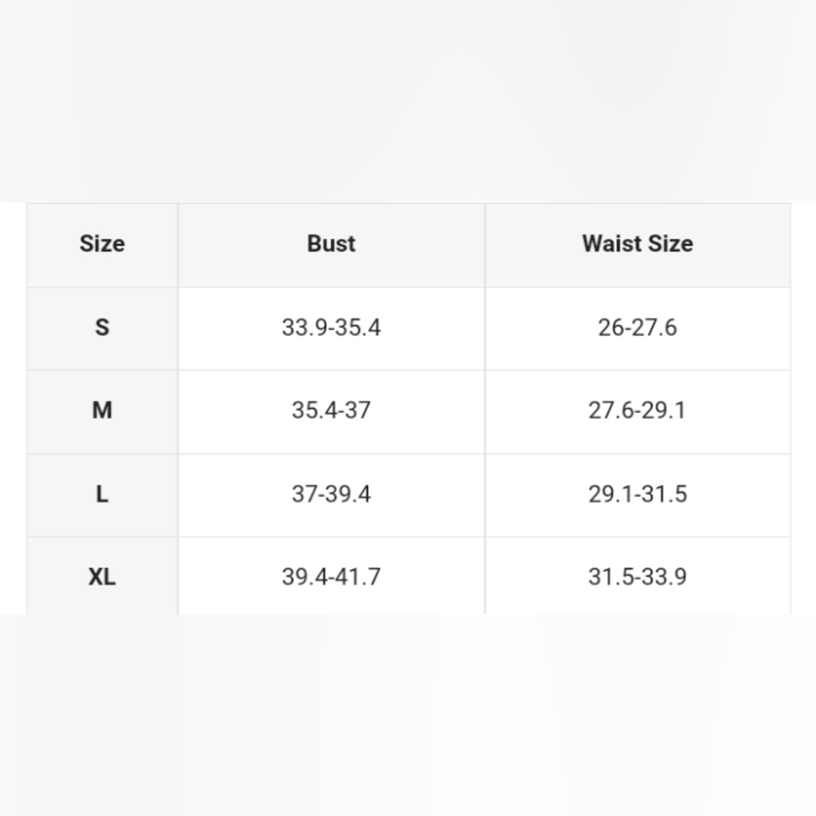Viewport: 816px width, 816px height.
Task: Click the 26-27.6 waist cell
Action: coord(637,328)
